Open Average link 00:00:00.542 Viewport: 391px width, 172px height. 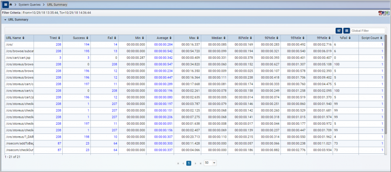click(163, 51)
